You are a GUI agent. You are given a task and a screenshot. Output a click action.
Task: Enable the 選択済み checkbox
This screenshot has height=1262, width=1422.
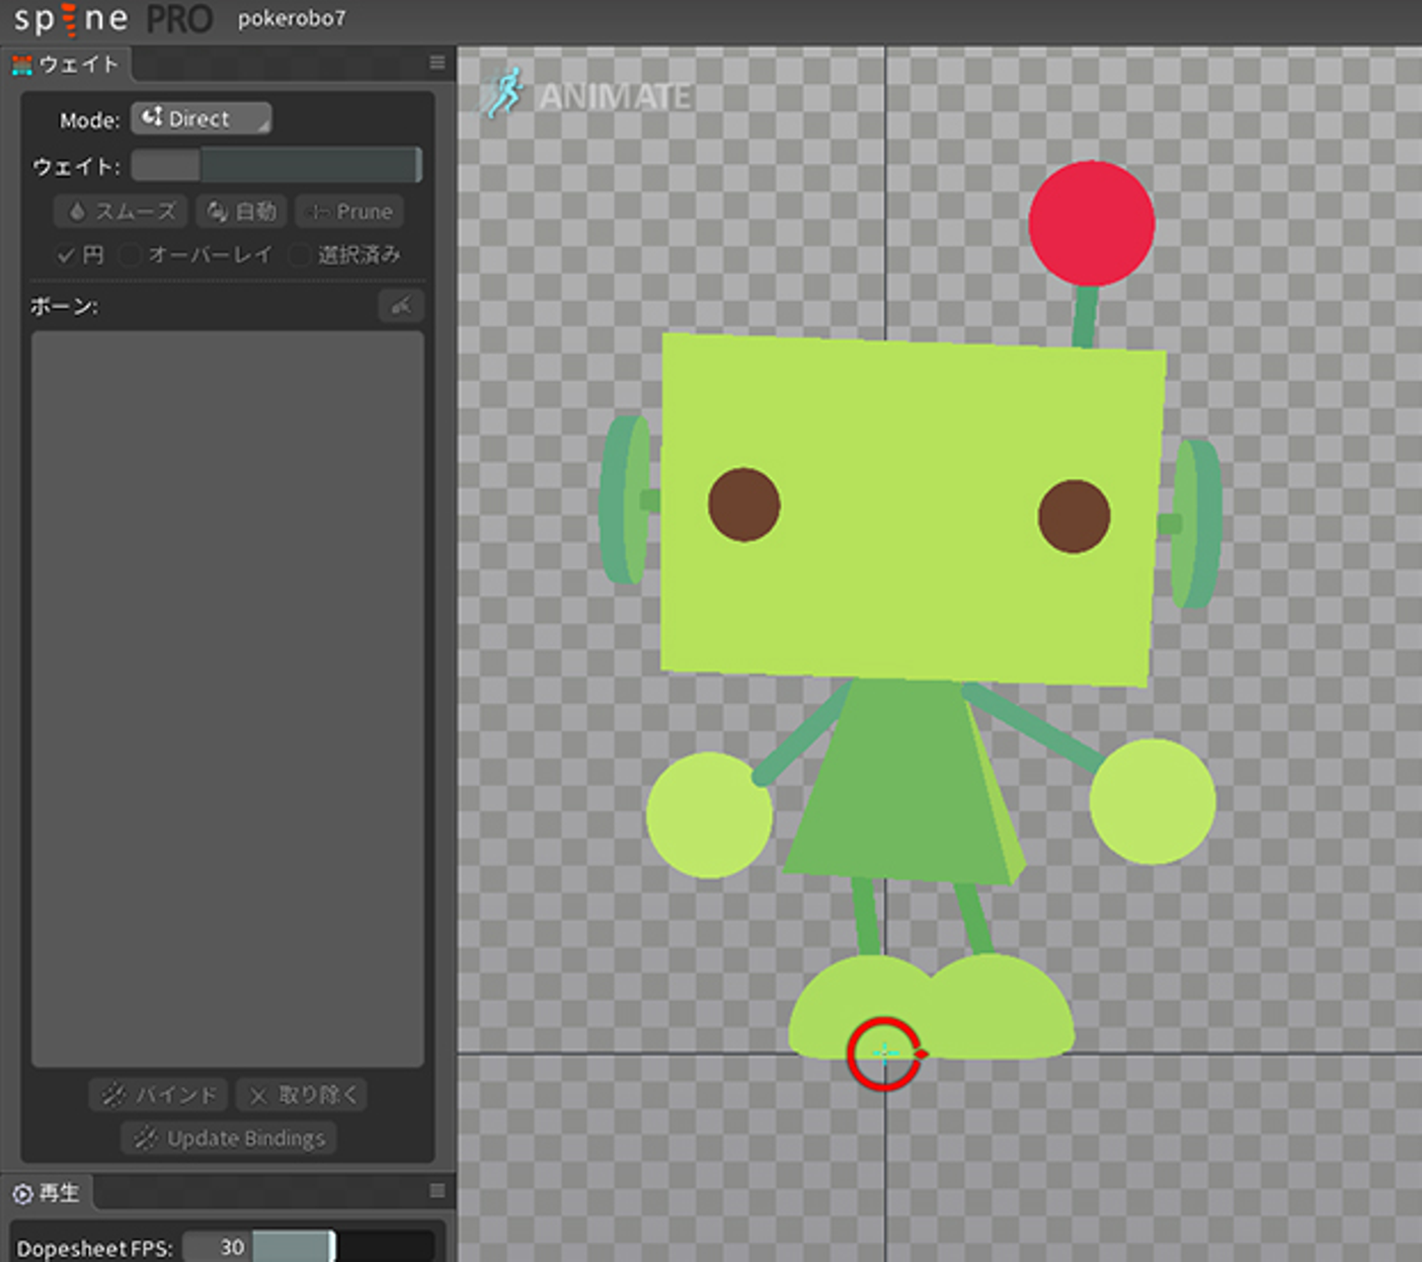[299, 256]
